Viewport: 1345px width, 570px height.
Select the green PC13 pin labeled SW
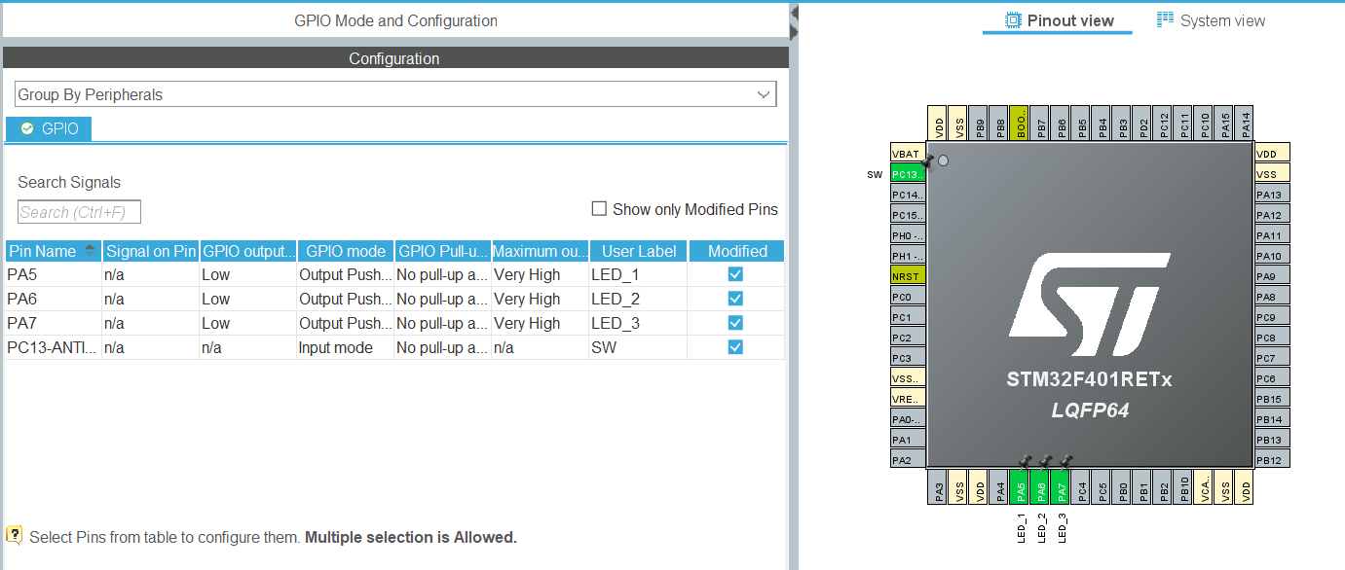pos(907,174)
